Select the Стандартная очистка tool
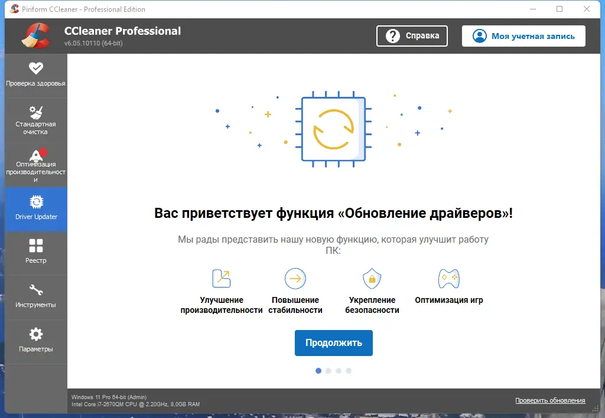The image size is (605, 418). (x=35, y=120)
